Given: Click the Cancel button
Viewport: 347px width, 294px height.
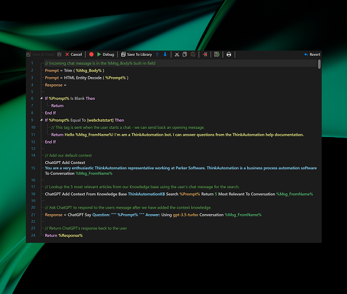Looking at the screenshot, I should point(74,55).
